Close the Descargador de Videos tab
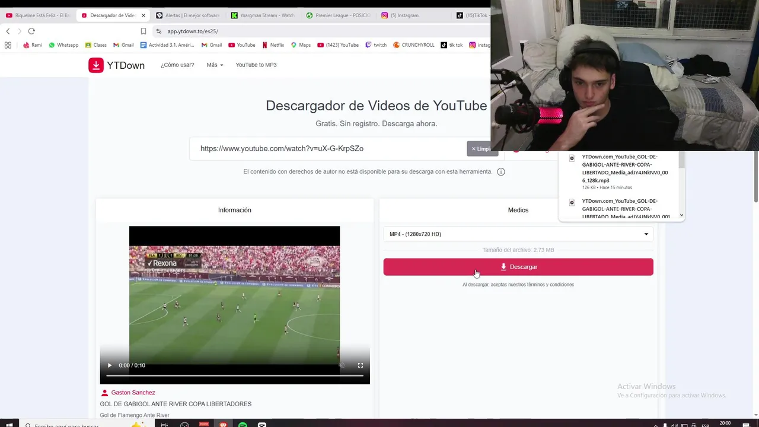The height and width of the screenshot is (427, 759). tap(143, 15)
